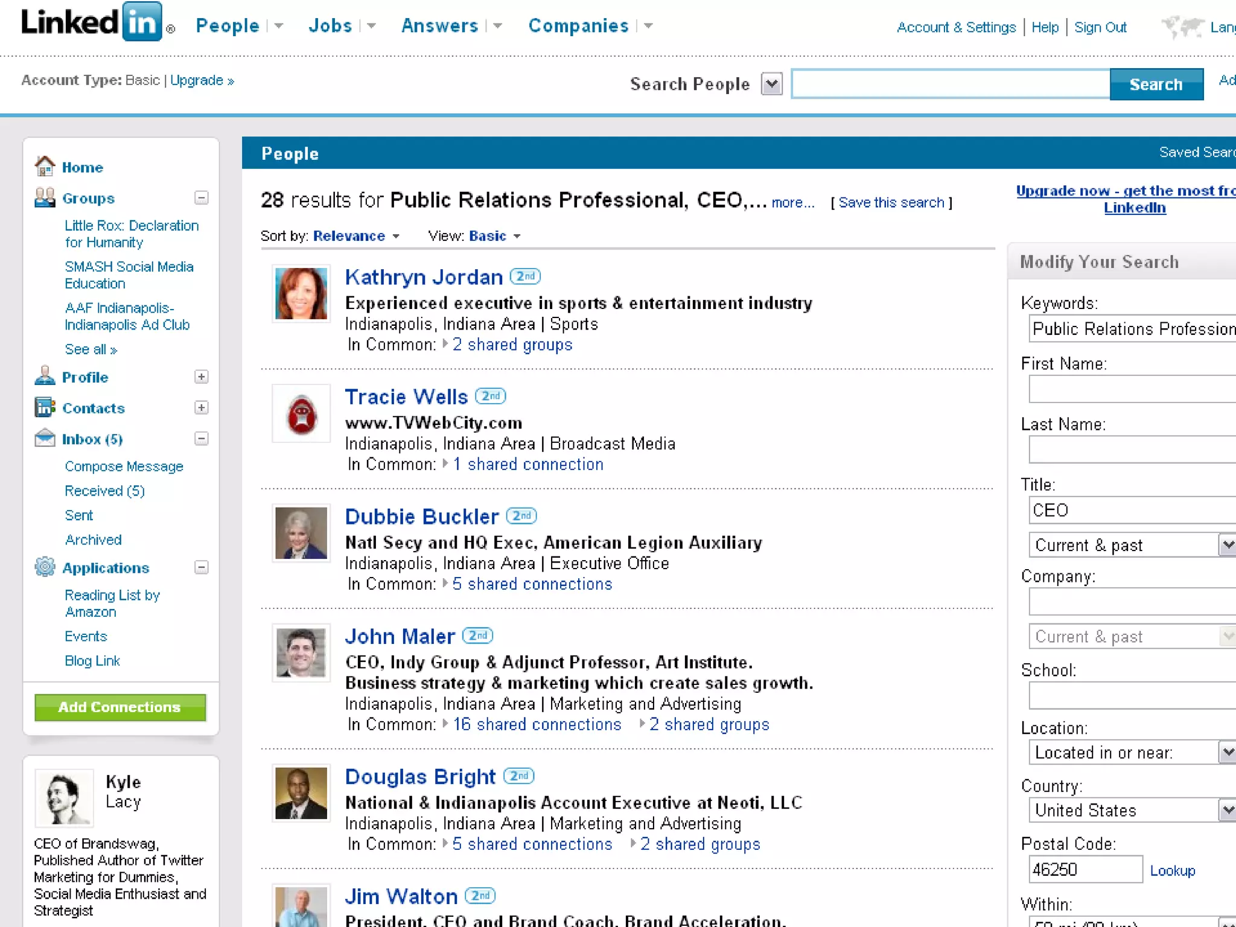The height and width of the screenshot is (927, 1236).
Task: Click the Inbox envelope icon
Action: (45, 438)
